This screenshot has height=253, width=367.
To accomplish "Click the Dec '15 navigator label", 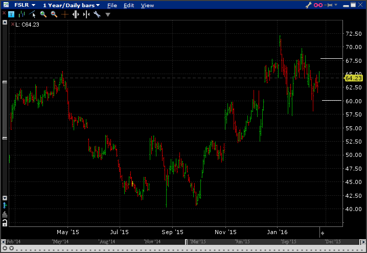I will (333, 242).
